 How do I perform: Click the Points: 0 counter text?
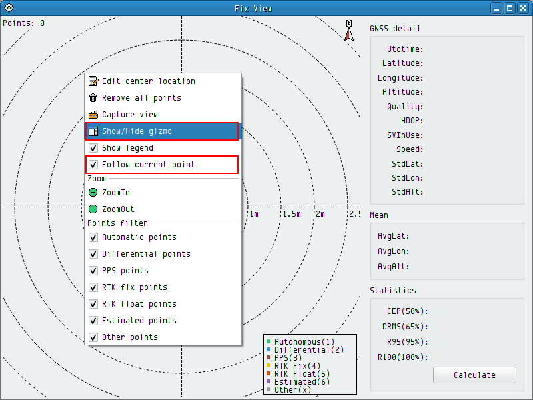point(23,23)
